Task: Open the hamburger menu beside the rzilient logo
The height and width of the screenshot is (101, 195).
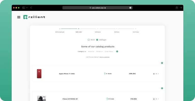Action: tap(19, 17)
